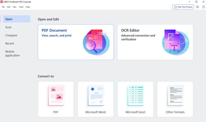The image size is (206, 122).
Task: Click the Other Formats document icon
Action: [x=175, y=96]
